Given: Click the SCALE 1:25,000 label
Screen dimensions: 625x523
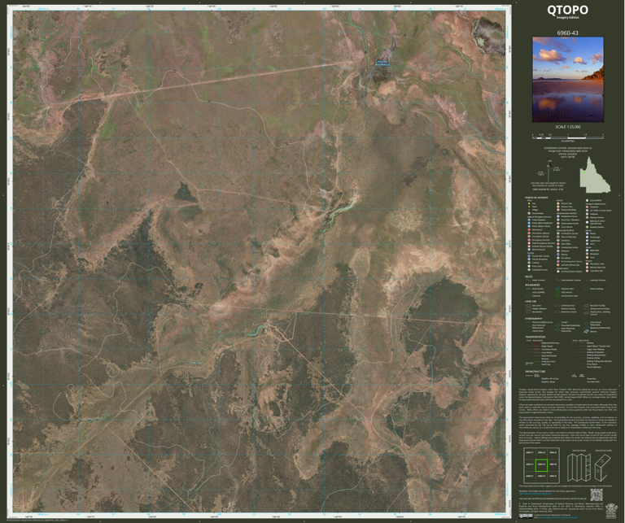Looking at the screenshot, I should (x=567, y=127).
